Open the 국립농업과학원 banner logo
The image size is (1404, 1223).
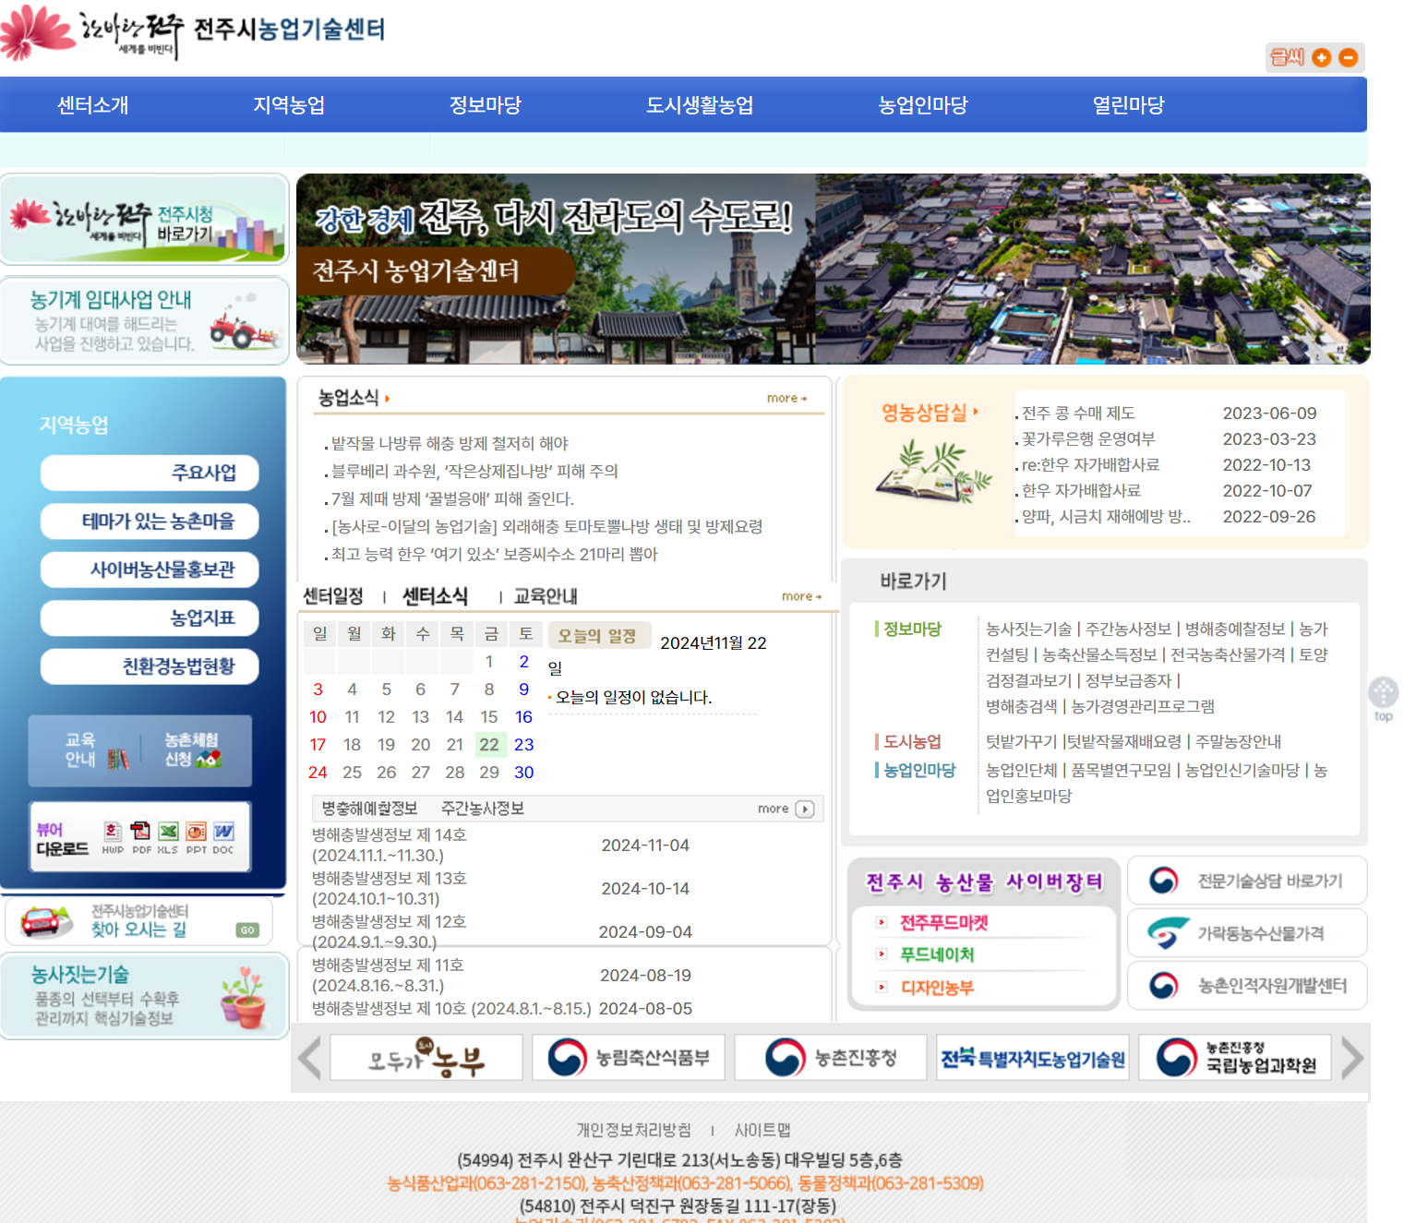pos(1235,1058)
